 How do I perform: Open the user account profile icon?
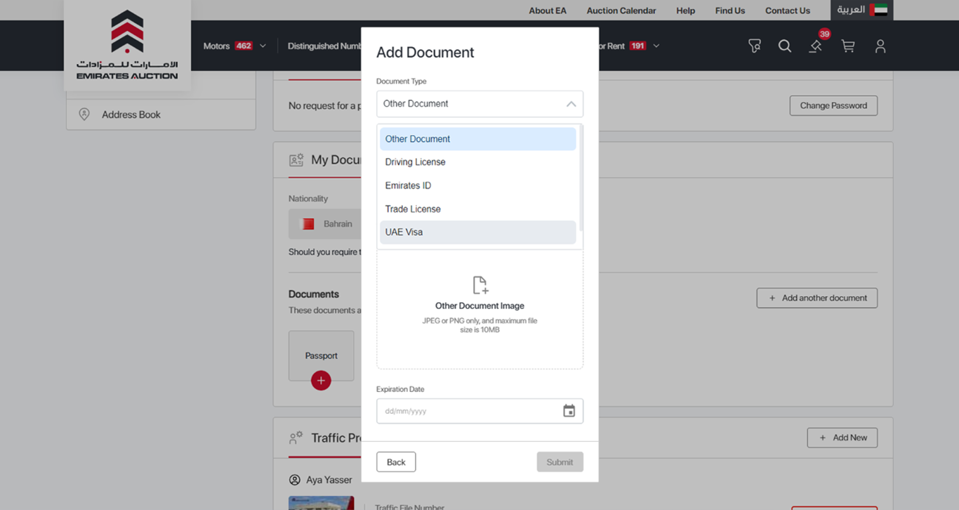(x=880, y=46)
